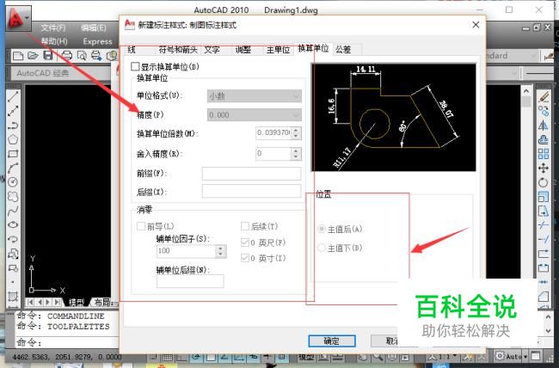
Task: Toggle the 0 英尺(F) checkbox
Action: pyautogui.click(x=245, y=242)
